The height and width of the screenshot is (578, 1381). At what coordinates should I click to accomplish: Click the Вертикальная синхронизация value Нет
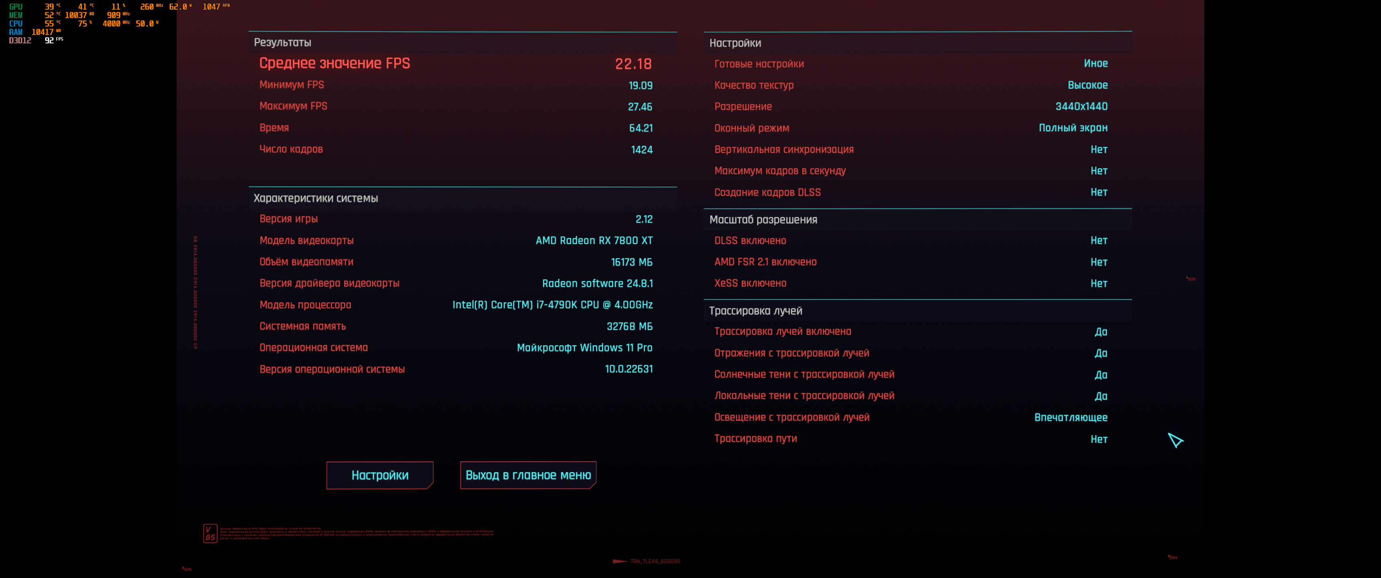(1098, 150)
